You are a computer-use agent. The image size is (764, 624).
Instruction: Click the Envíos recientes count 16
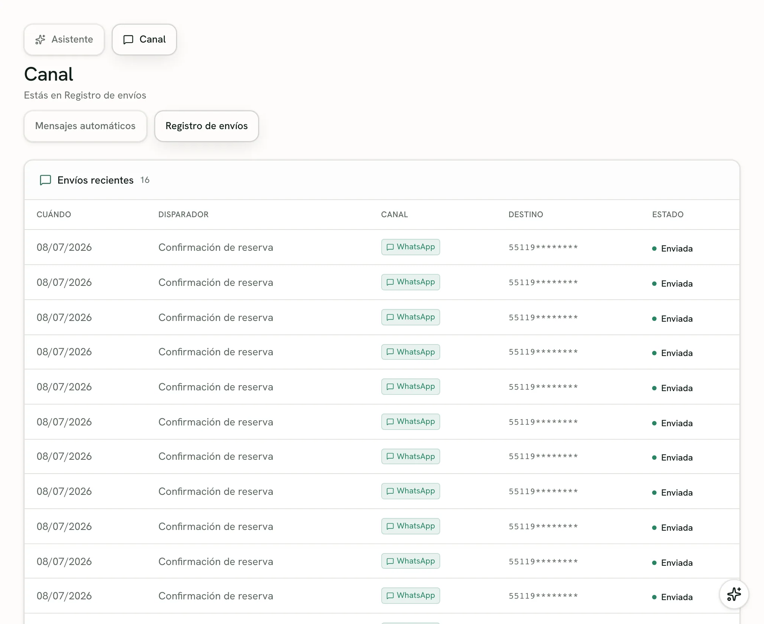coord(145,180)
